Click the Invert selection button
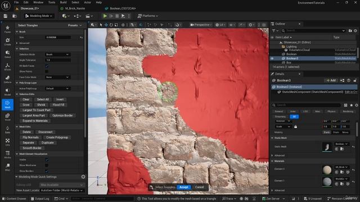 pyautogui.click(x=60, y=99)
